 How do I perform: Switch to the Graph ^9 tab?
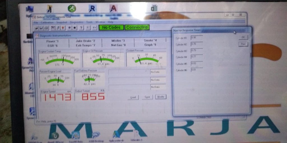pos(150,45)
